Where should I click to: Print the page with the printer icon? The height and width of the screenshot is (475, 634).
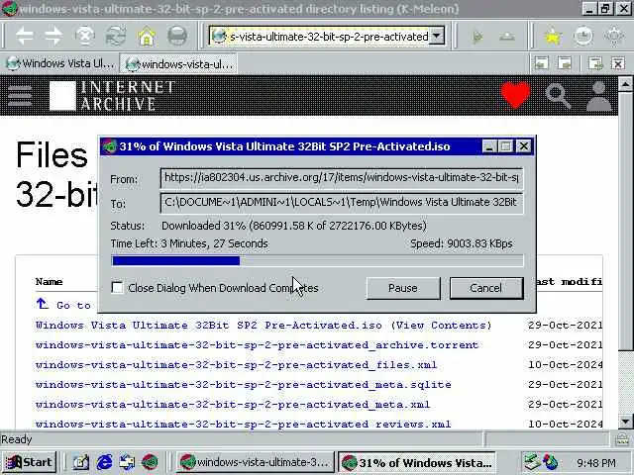coord(177,37)
